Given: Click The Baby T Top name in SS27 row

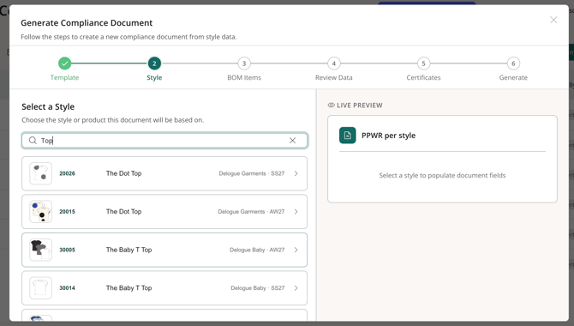Looking at the screenshot, I should 129,288.
